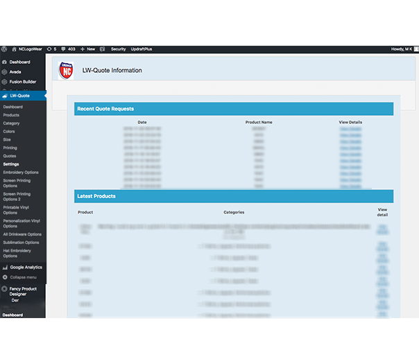Open All Drinkware Options page

(22, 234)
